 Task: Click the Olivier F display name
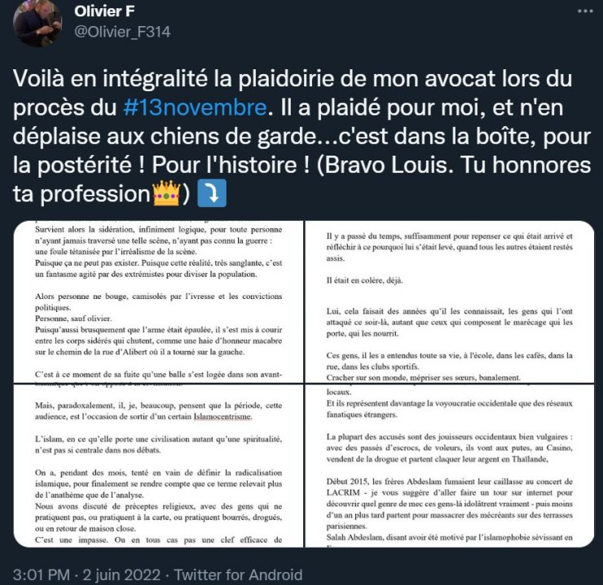(104, 11)
